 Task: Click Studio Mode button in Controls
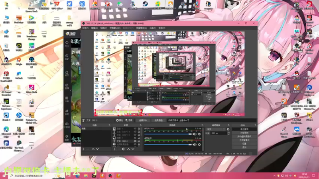tap(244, 140)
